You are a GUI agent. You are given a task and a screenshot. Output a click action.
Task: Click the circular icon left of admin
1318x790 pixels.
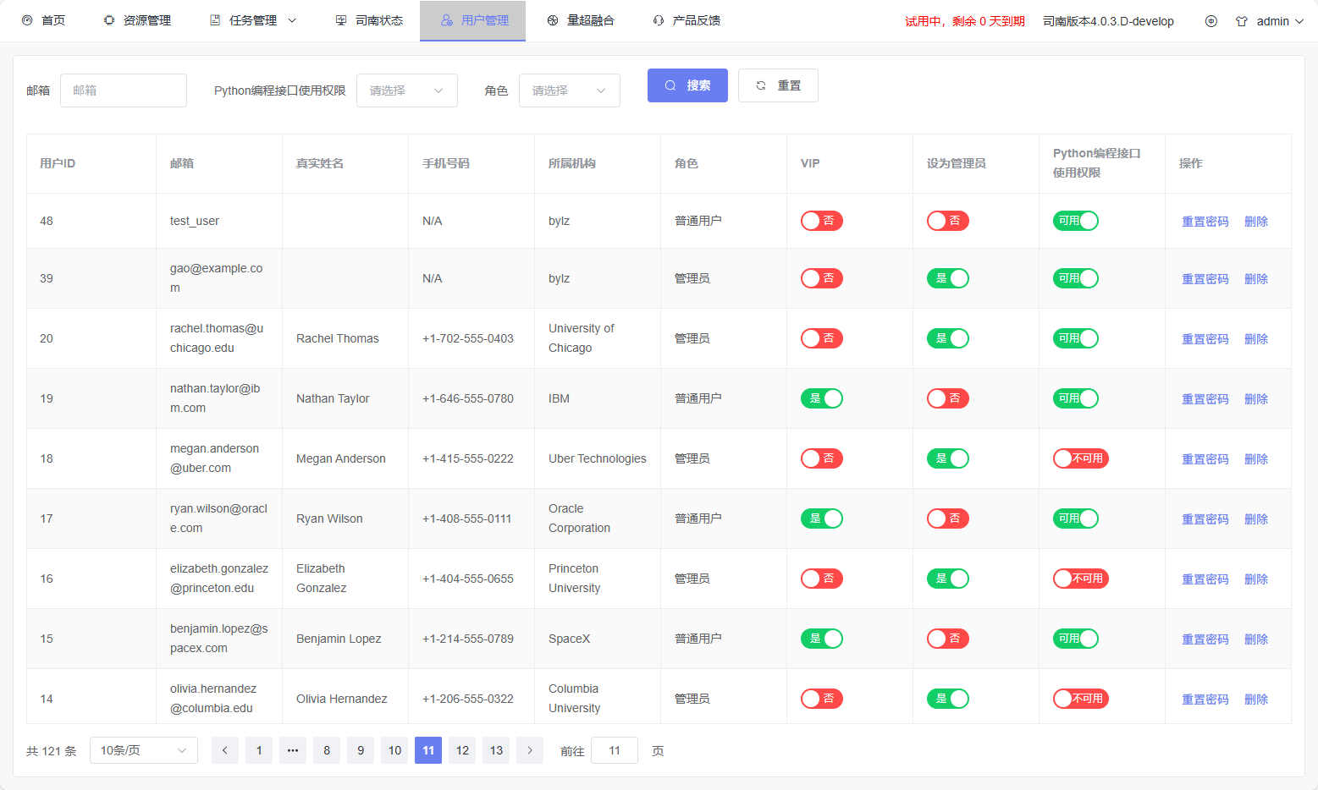coord(1211,21)
